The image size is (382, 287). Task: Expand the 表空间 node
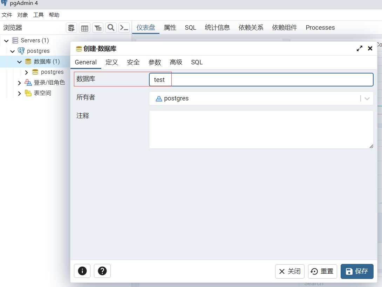point(20,93)
